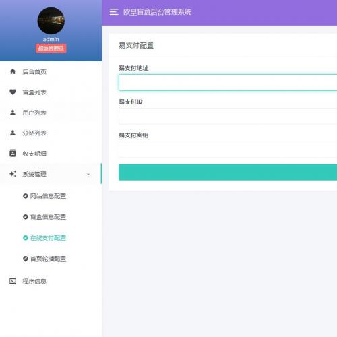Collapse the 系统管理 submenu arrow

point(88,174)
